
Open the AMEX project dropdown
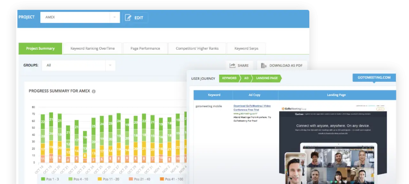click(80, 17)
